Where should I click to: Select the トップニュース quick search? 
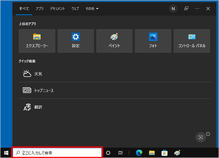tap(114, 90)
